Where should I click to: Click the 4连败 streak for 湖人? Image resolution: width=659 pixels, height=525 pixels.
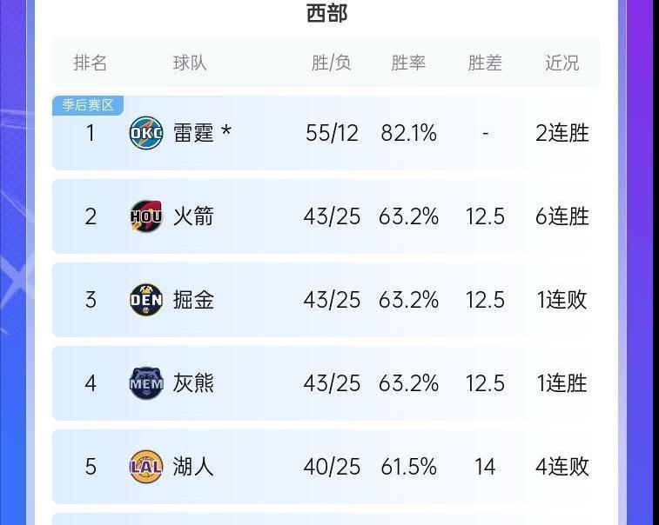(x=562, y=467)
